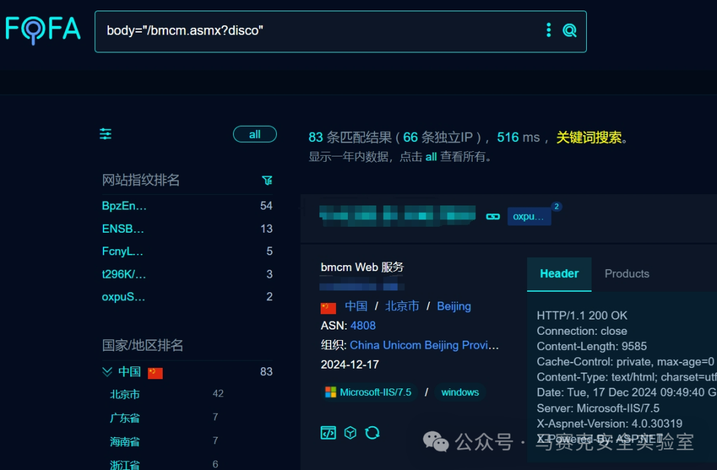Click the windows OS tag
Screen dimensions: 717x470
(x=460, y=392)
